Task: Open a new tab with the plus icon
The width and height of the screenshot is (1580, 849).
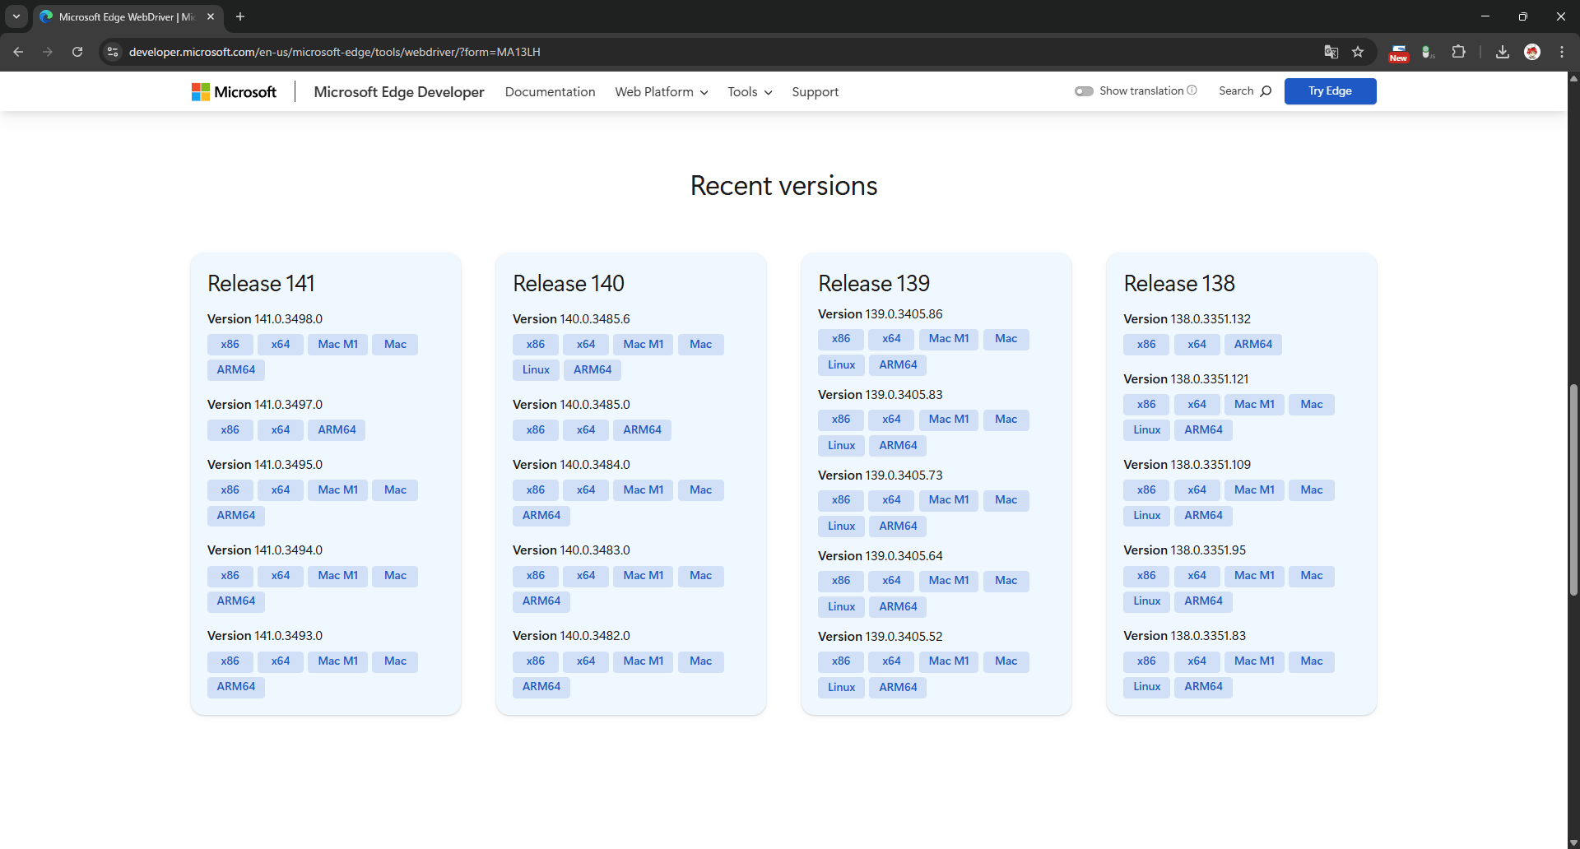Action: pos(240,16)
